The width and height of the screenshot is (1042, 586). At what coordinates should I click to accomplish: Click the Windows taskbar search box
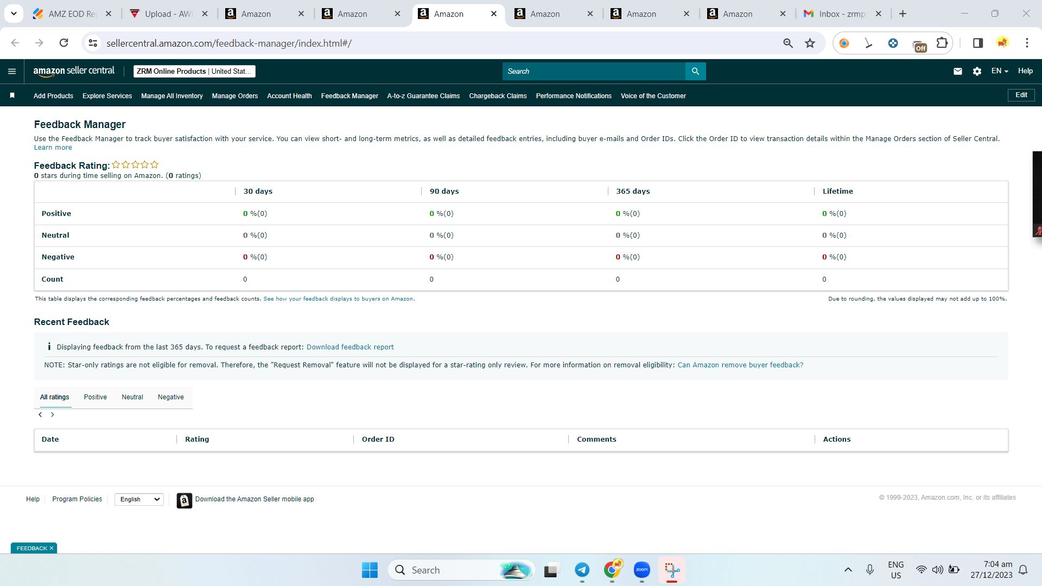[x=461, y=570]
